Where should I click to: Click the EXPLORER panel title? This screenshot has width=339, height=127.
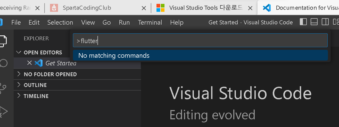(x=36, y=38)
